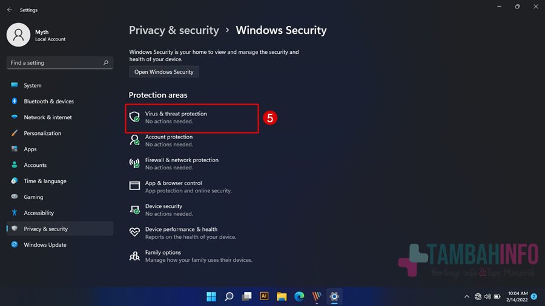The width and height of the screenshot is (545, 306).
Task: Navigate to Privacy & security breadcrumb
Action: point(174,30)
